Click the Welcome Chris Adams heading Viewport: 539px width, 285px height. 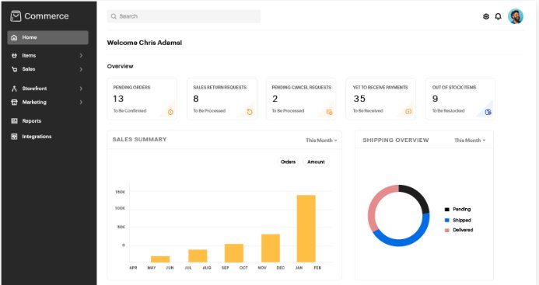click(x=145, y=43)
